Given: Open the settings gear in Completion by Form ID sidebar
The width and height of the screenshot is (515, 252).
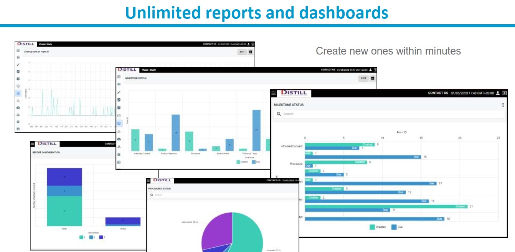Looking at the screenshot, I should [18, 122].
